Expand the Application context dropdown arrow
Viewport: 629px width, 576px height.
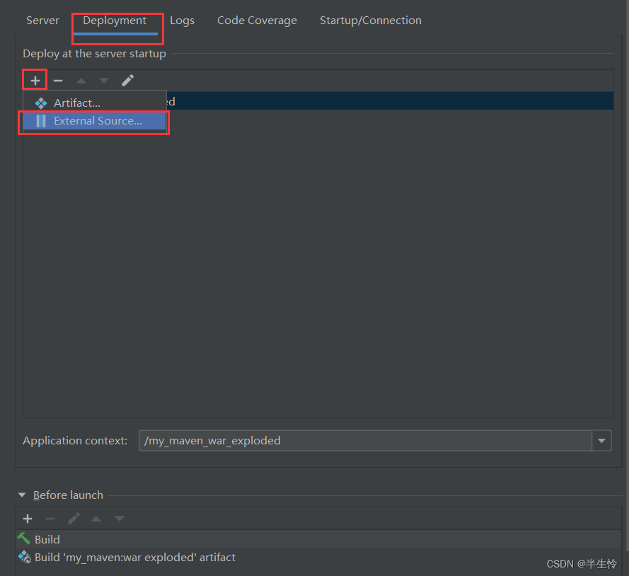(x=601, y=440)
